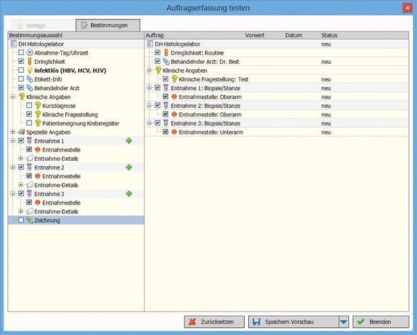Tick the Etikett-Info checkbox
Image resolution: width=417 pixels, height=335 pixels.
point(21,79)
